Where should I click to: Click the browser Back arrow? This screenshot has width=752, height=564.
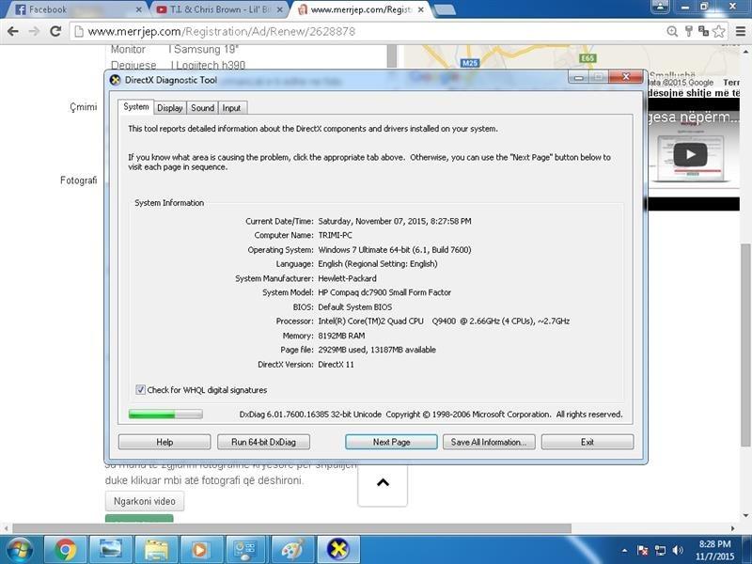click(13, 32)
